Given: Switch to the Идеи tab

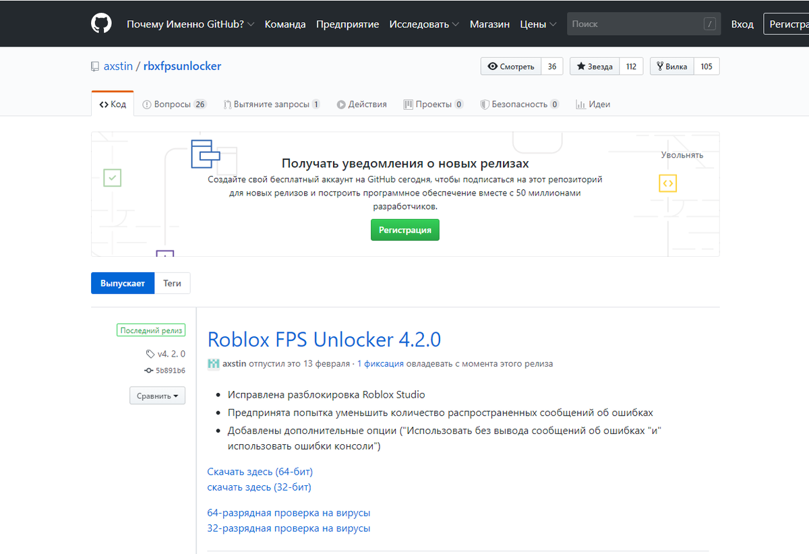Looking at the screenshot, I should click(x=593, y=104).
